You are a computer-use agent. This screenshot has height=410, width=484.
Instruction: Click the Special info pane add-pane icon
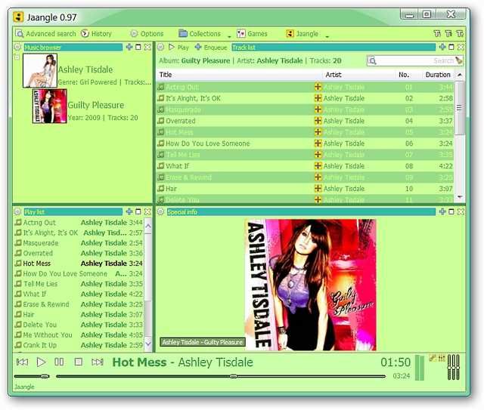[x=442, y=211]
